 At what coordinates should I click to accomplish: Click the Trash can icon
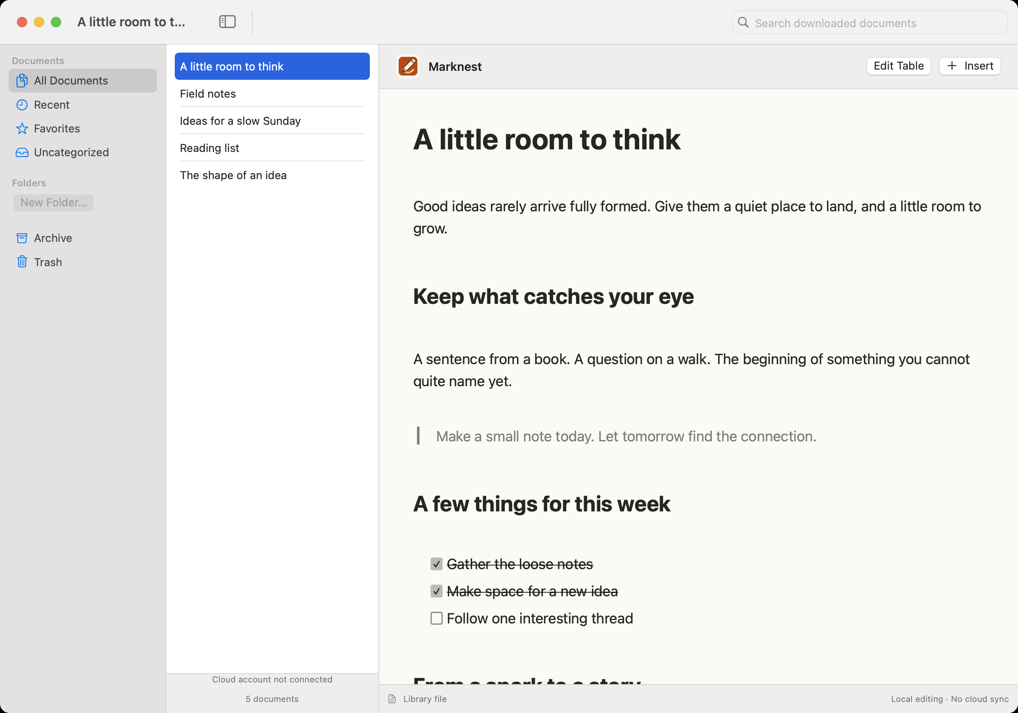coord(22,262)
